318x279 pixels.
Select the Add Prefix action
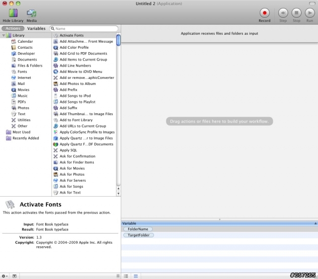pyautogui.click(x=84, y=90)
